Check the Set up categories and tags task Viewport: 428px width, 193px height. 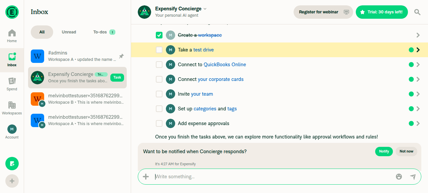[159, 109]
